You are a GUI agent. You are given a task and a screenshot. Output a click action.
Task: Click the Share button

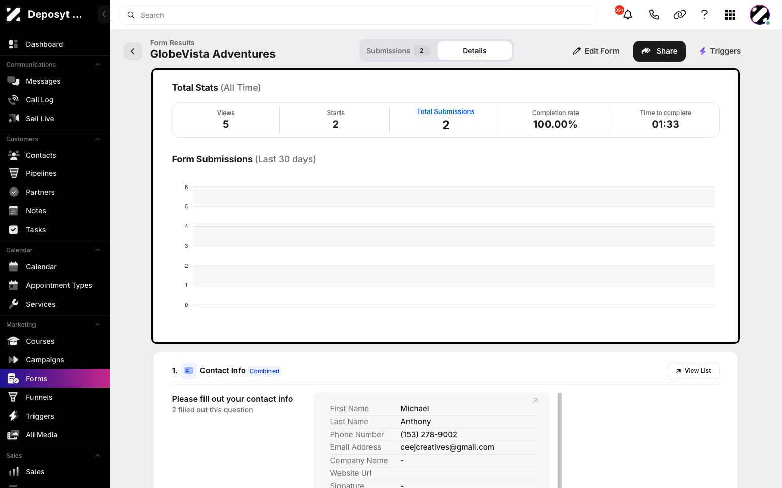[659, 51]
